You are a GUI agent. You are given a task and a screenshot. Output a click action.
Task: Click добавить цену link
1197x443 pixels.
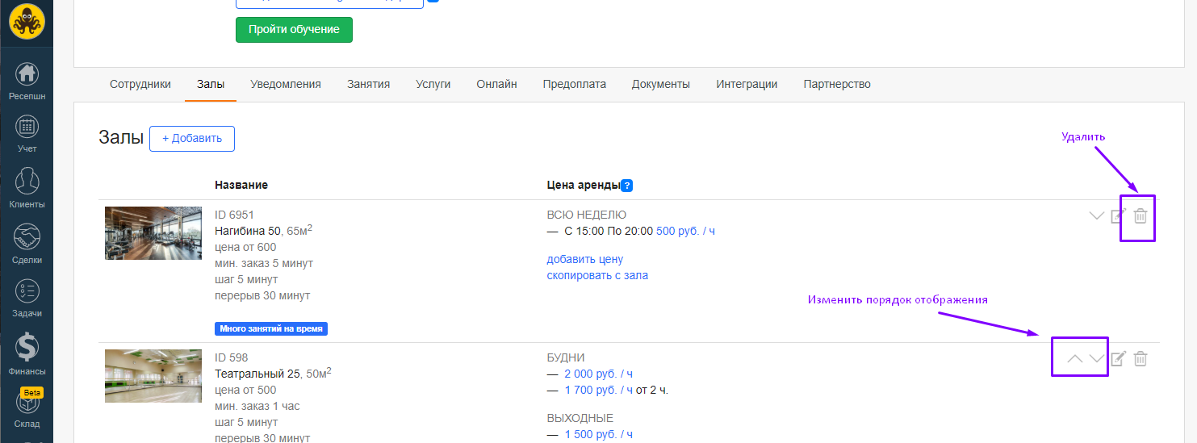585,259
